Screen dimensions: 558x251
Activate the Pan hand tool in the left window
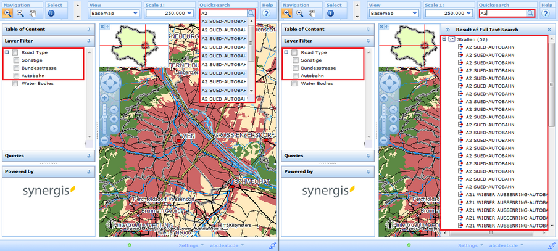point(34,13)
